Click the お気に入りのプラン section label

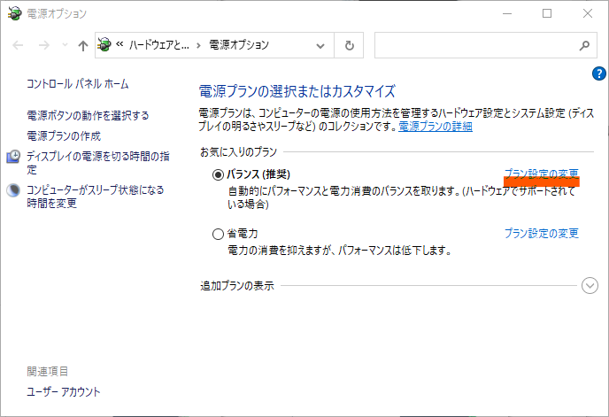(238, 152)
